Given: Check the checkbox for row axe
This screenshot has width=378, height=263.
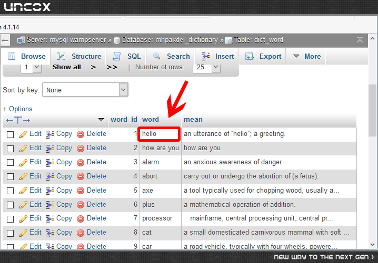Looking at the screenshot, I should point(10,191).
